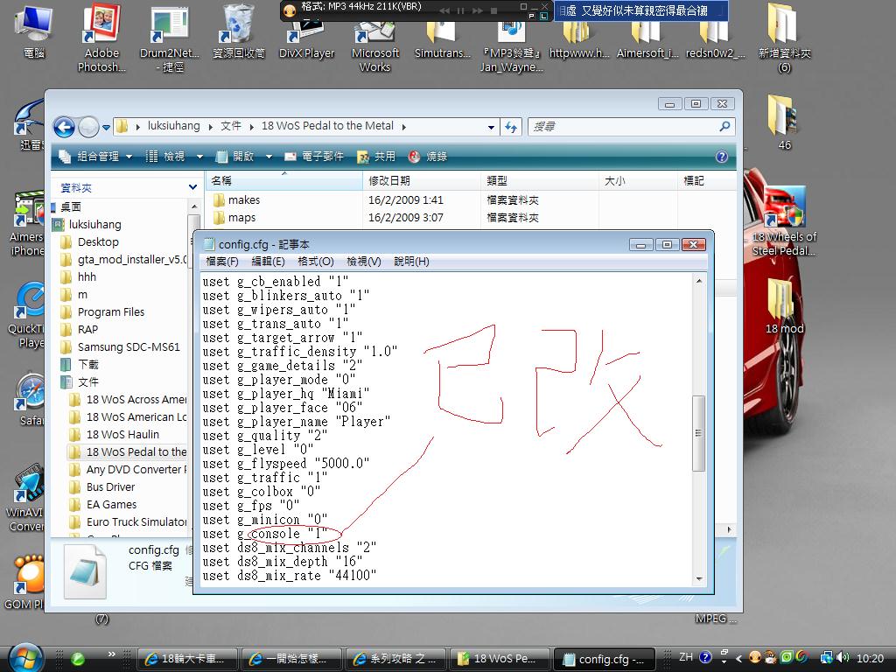This screenshot has height=672, width=896.
Task: Collapse the 資料夾 folders pane chevron
Action: [x=192, y=187]
